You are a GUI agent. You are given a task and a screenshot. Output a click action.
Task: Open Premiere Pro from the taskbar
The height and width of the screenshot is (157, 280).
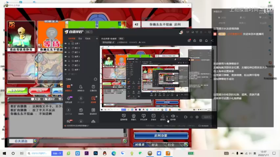tap(86, 153)
